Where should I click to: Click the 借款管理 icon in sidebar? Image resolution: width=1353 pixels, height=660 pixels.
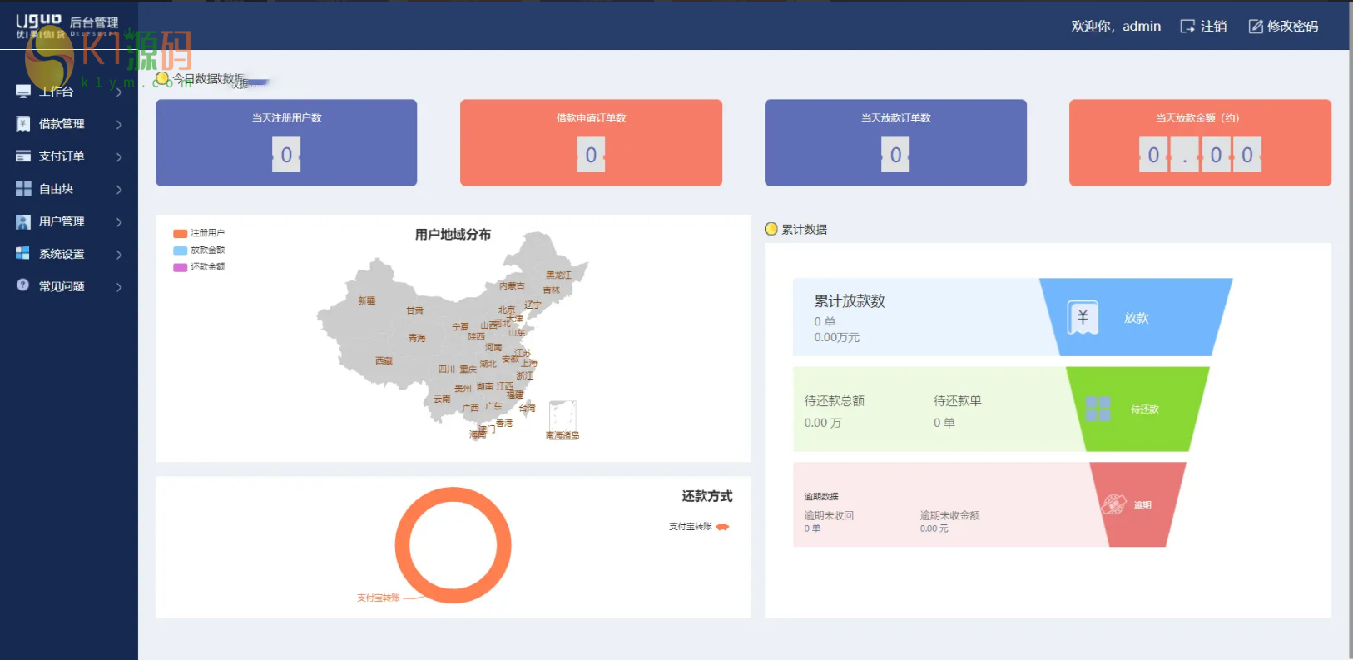(x=23, y=124)
